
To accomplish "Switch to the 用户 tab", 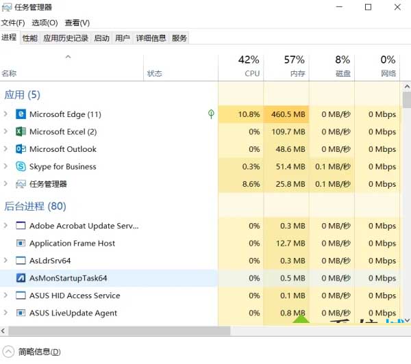I will 123,38.
